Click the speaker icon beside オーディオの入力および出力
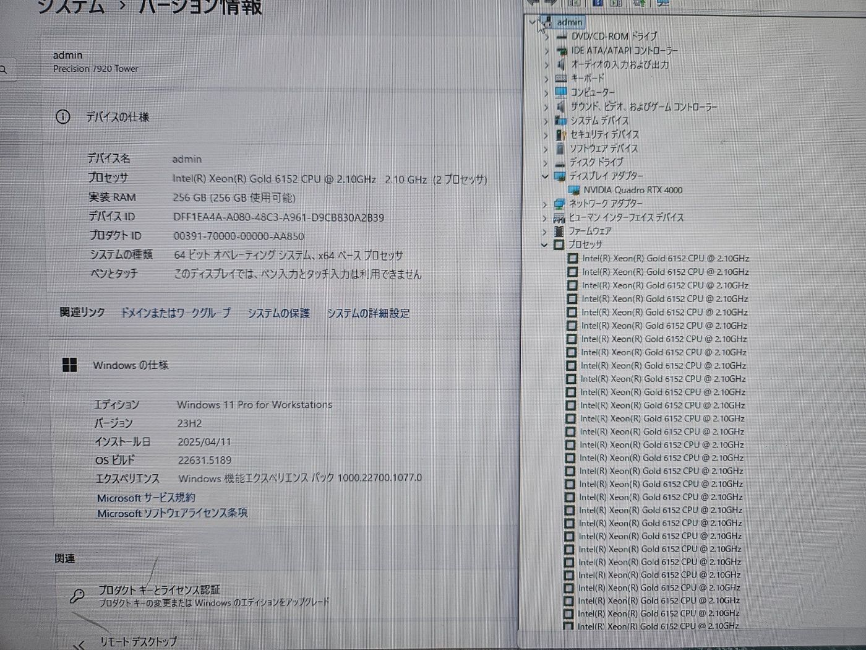The image size is (866, 650). [x=561, y=64]
